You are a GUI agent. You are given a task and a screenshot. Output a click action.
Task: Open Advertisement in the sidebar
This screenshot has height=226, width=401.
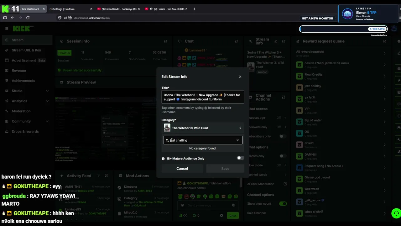(27, 60)
